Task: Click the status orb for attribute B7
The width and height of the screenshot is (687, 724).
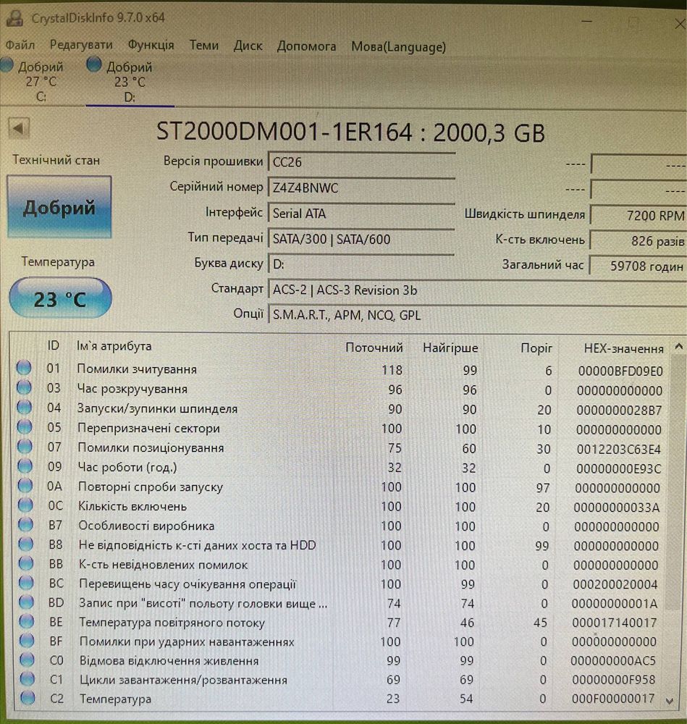Action: [x=25, y=524]
